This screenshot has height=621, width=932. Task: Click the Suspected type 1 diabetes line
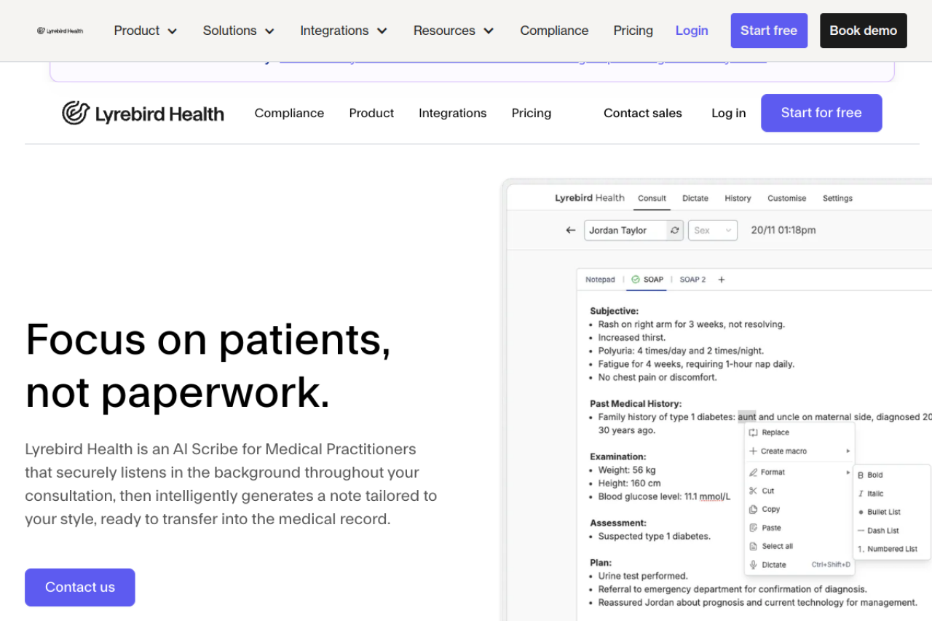click(655, 537)
